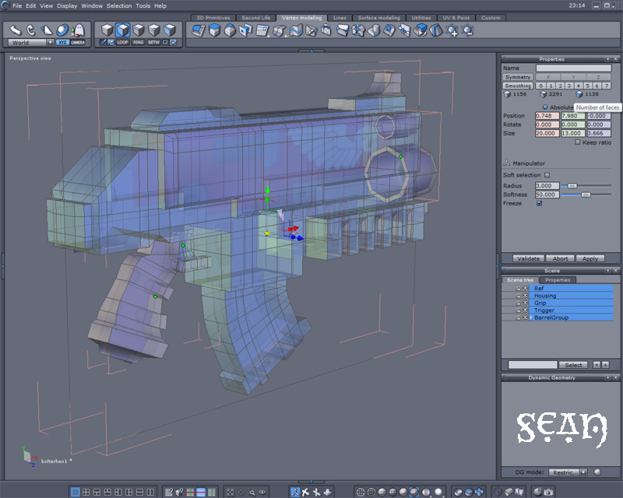The image size is (623, 498).
Task: Switch to Scene panel Properties tab
Action: pyautogui.click(x=558, y=280)
